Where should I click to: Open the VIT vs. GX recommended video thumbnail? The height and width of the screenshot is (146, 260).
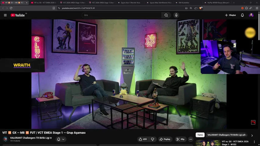click(x=208, y=143)
